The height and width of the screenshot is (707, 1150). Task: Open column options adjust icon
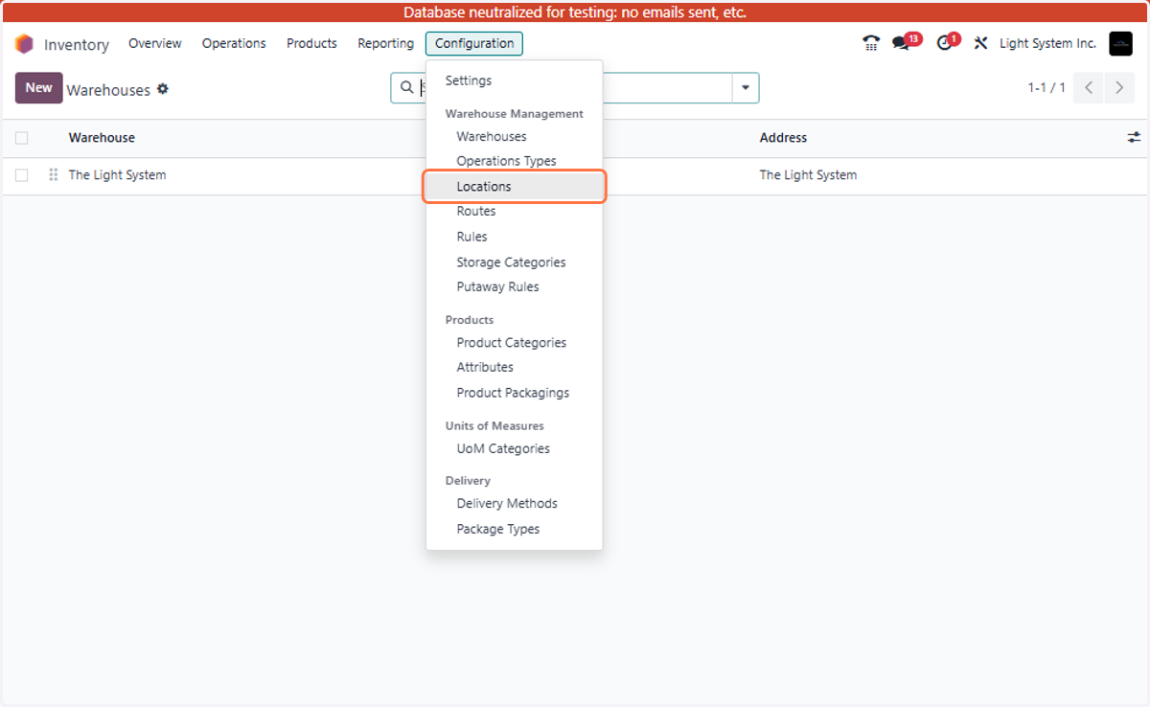(1134, 138)
